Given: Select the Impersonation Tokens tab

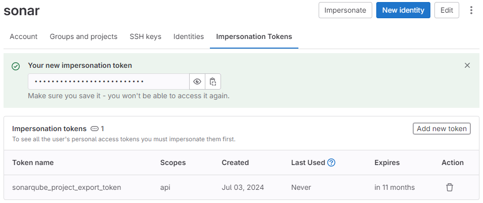Looking at the screenshot, I should (254, 37).
